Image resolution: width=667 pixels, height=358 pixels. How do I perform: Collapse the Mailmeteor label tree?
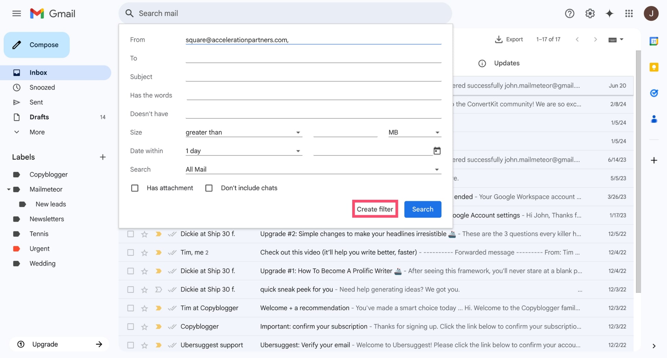tap(8, 189)
